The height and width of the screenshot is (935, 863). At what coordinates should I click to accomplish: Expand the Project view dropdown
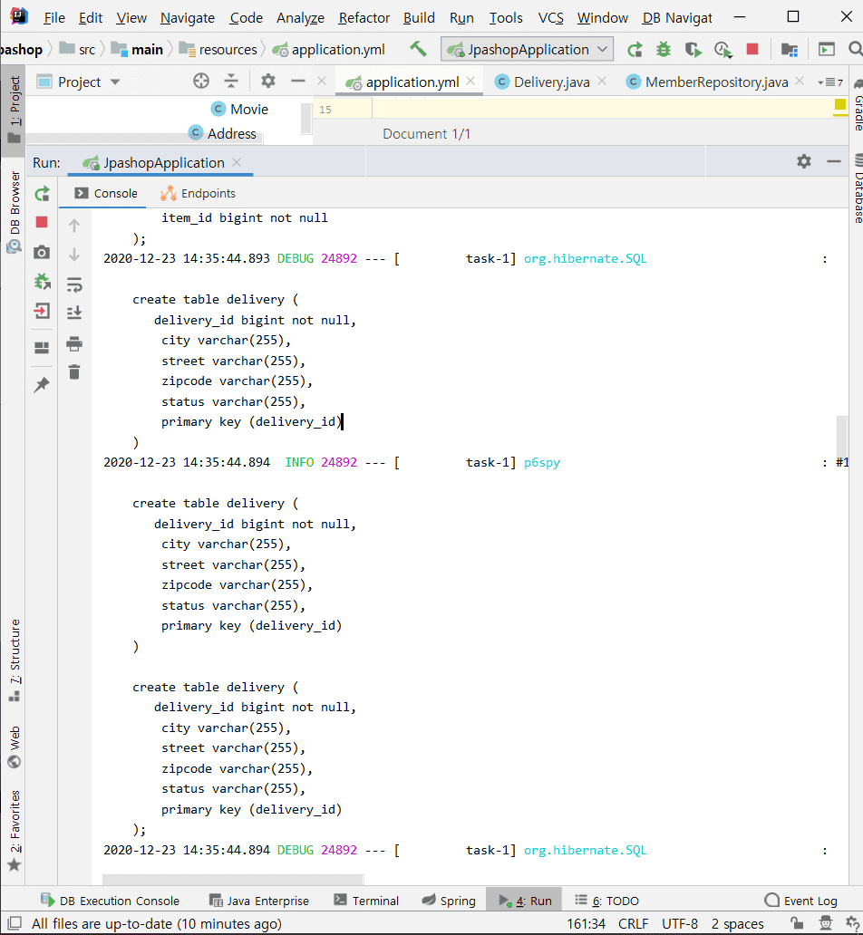coord(115,82)
